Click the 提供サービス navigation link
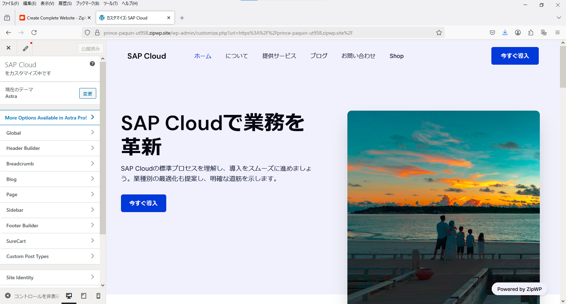 click(x=279, y=56)
